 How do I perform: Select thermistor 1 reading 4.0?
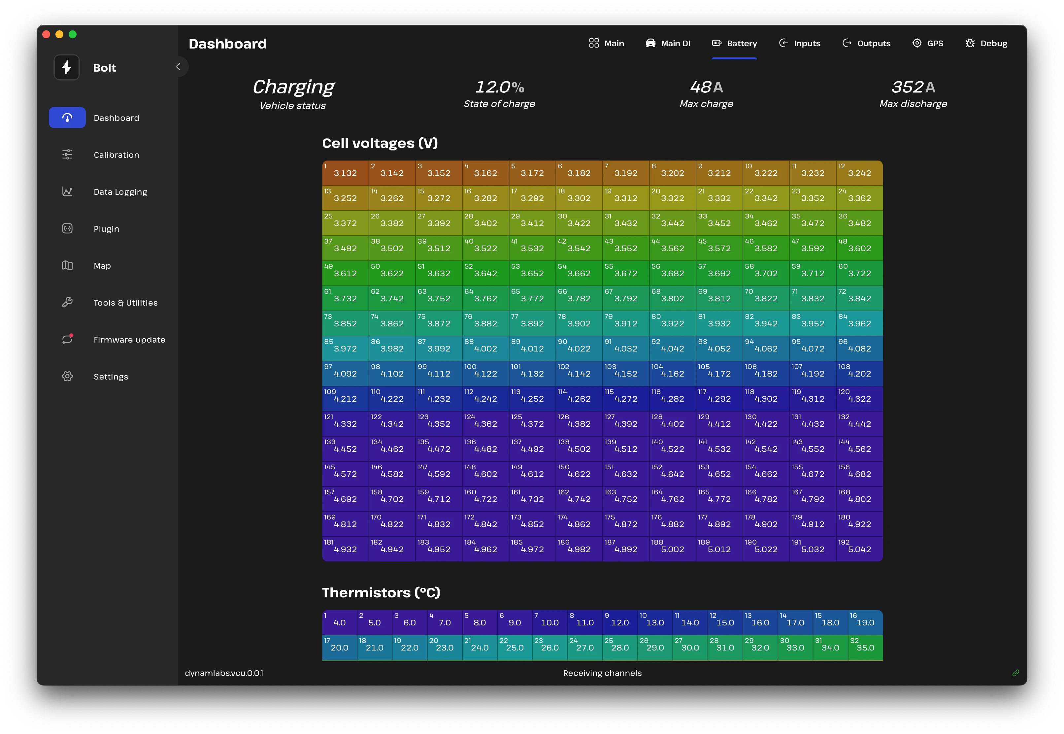point(340,622)
